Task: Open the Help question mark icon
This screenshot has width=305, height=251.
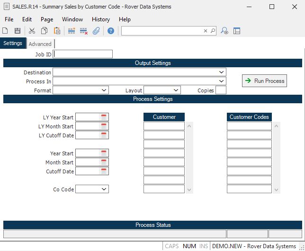Action: point(110,31)
